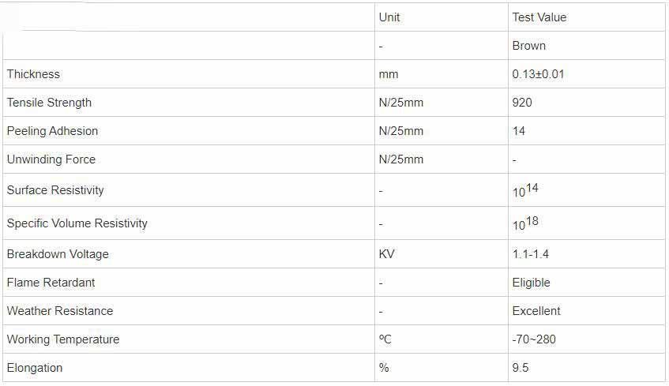Select the Surface Resistivity row label
Viewport: 669px width, 386px height.
coord(55,190)
